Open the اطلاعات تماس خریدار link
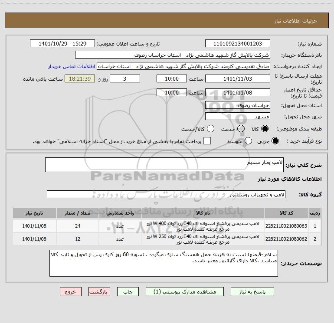This screenshot has width=334, height=323. pos(72,66)
